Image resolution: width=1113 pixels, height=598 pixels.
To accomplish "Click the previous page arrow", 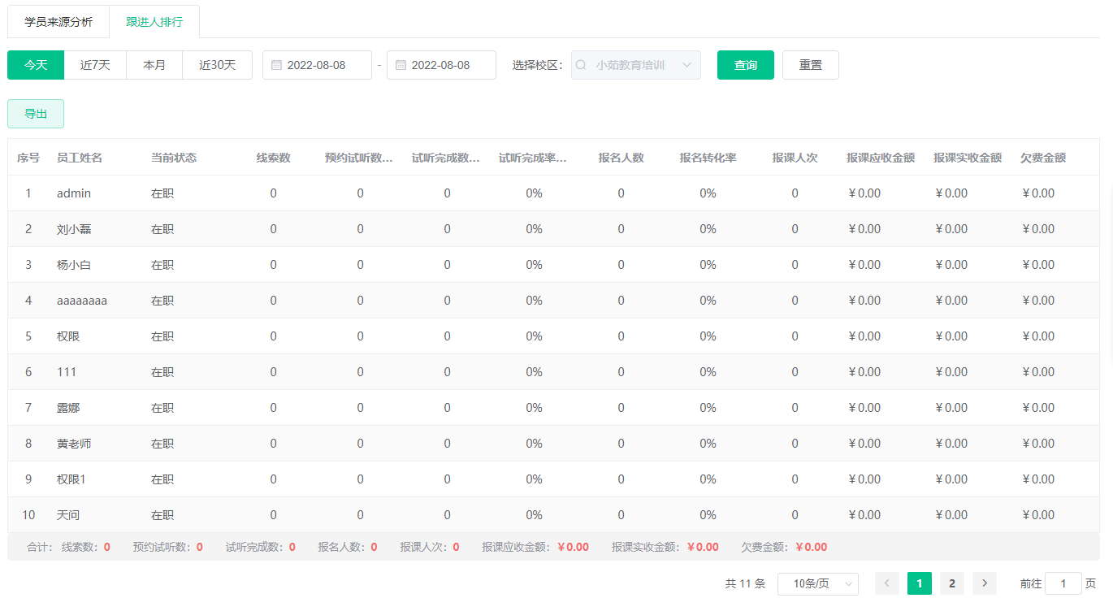I will (x=886, y=583).
